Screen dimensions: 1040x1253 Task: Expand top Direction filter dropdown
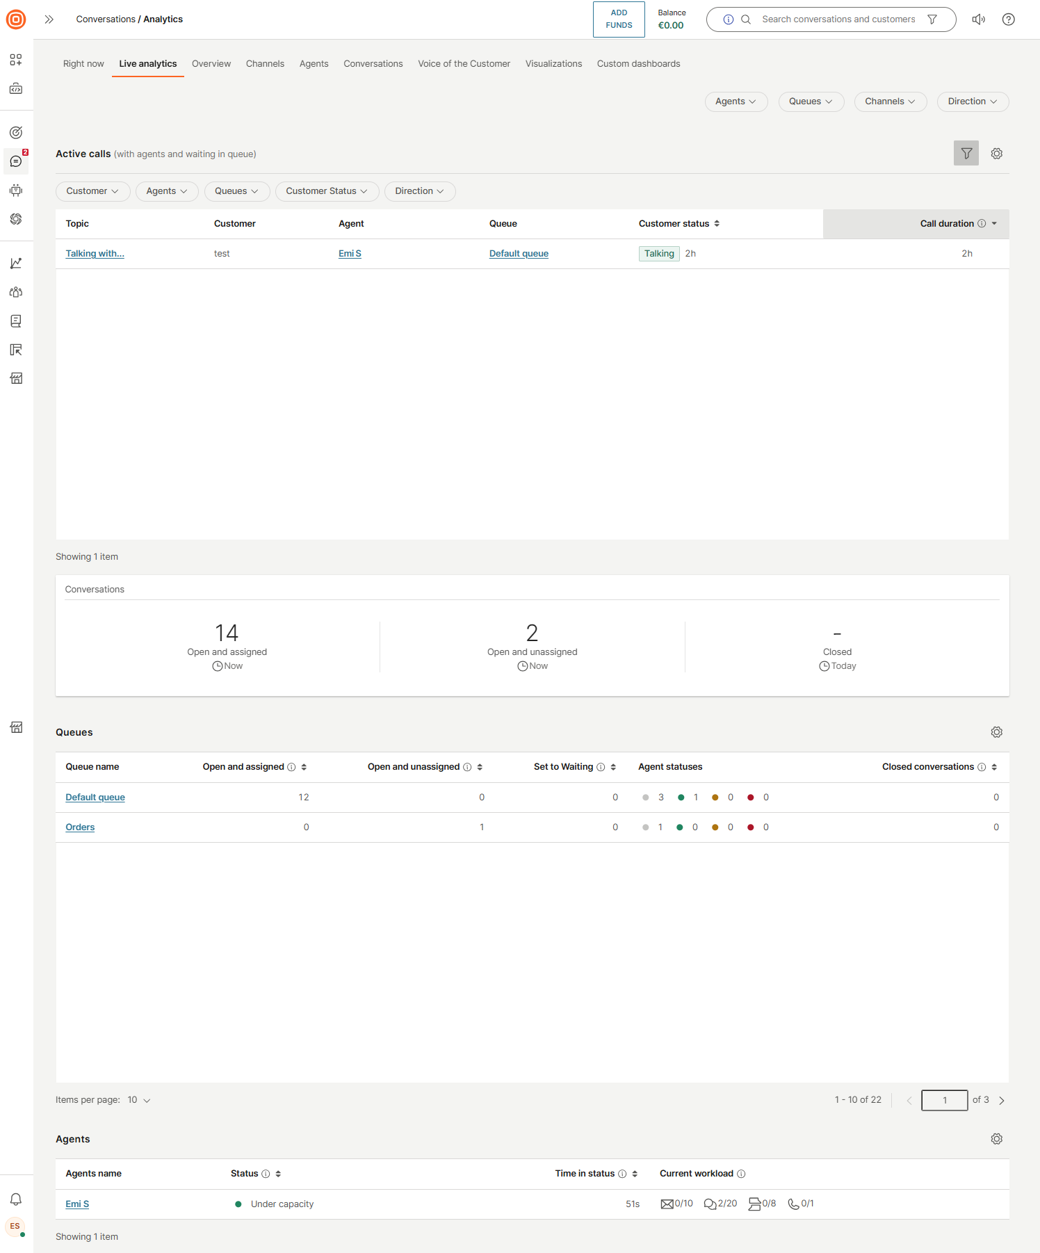pos(973,102)
